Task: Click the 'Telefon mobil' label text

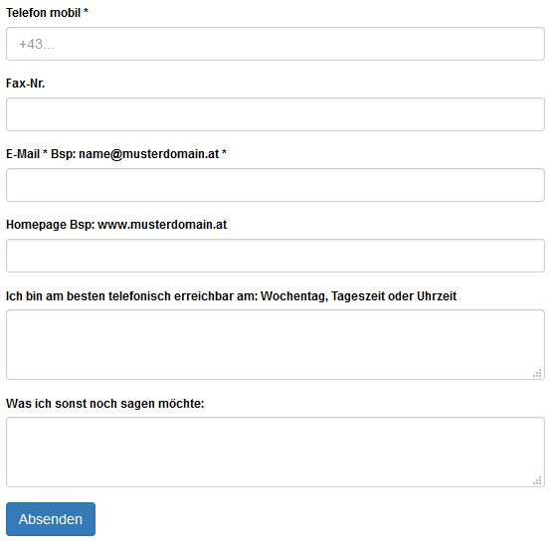Action: [x=44, y=13]
